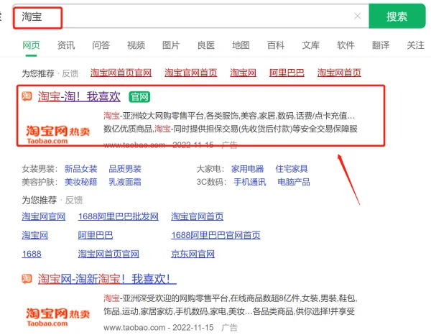Go to the 百科 tab
The width and height of the screenshot is (431, 335).
276,45
